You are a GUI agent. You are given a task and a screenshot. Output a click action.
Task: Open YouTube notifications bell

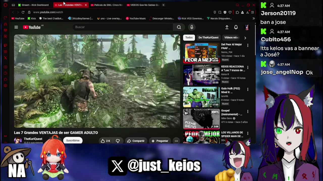[x=236, y=27]
